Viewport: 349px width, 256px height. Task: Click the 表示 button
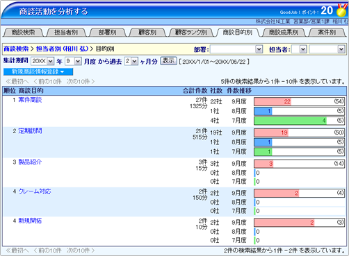(x=168, y=61)
